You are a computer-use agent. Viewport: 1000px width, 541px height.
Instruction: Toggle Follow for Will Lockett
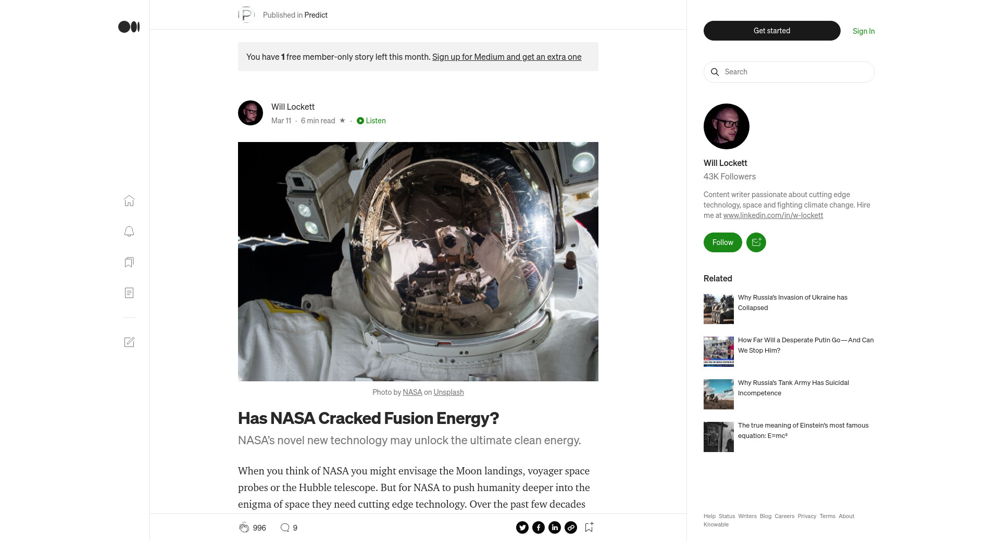click(722, 242)
